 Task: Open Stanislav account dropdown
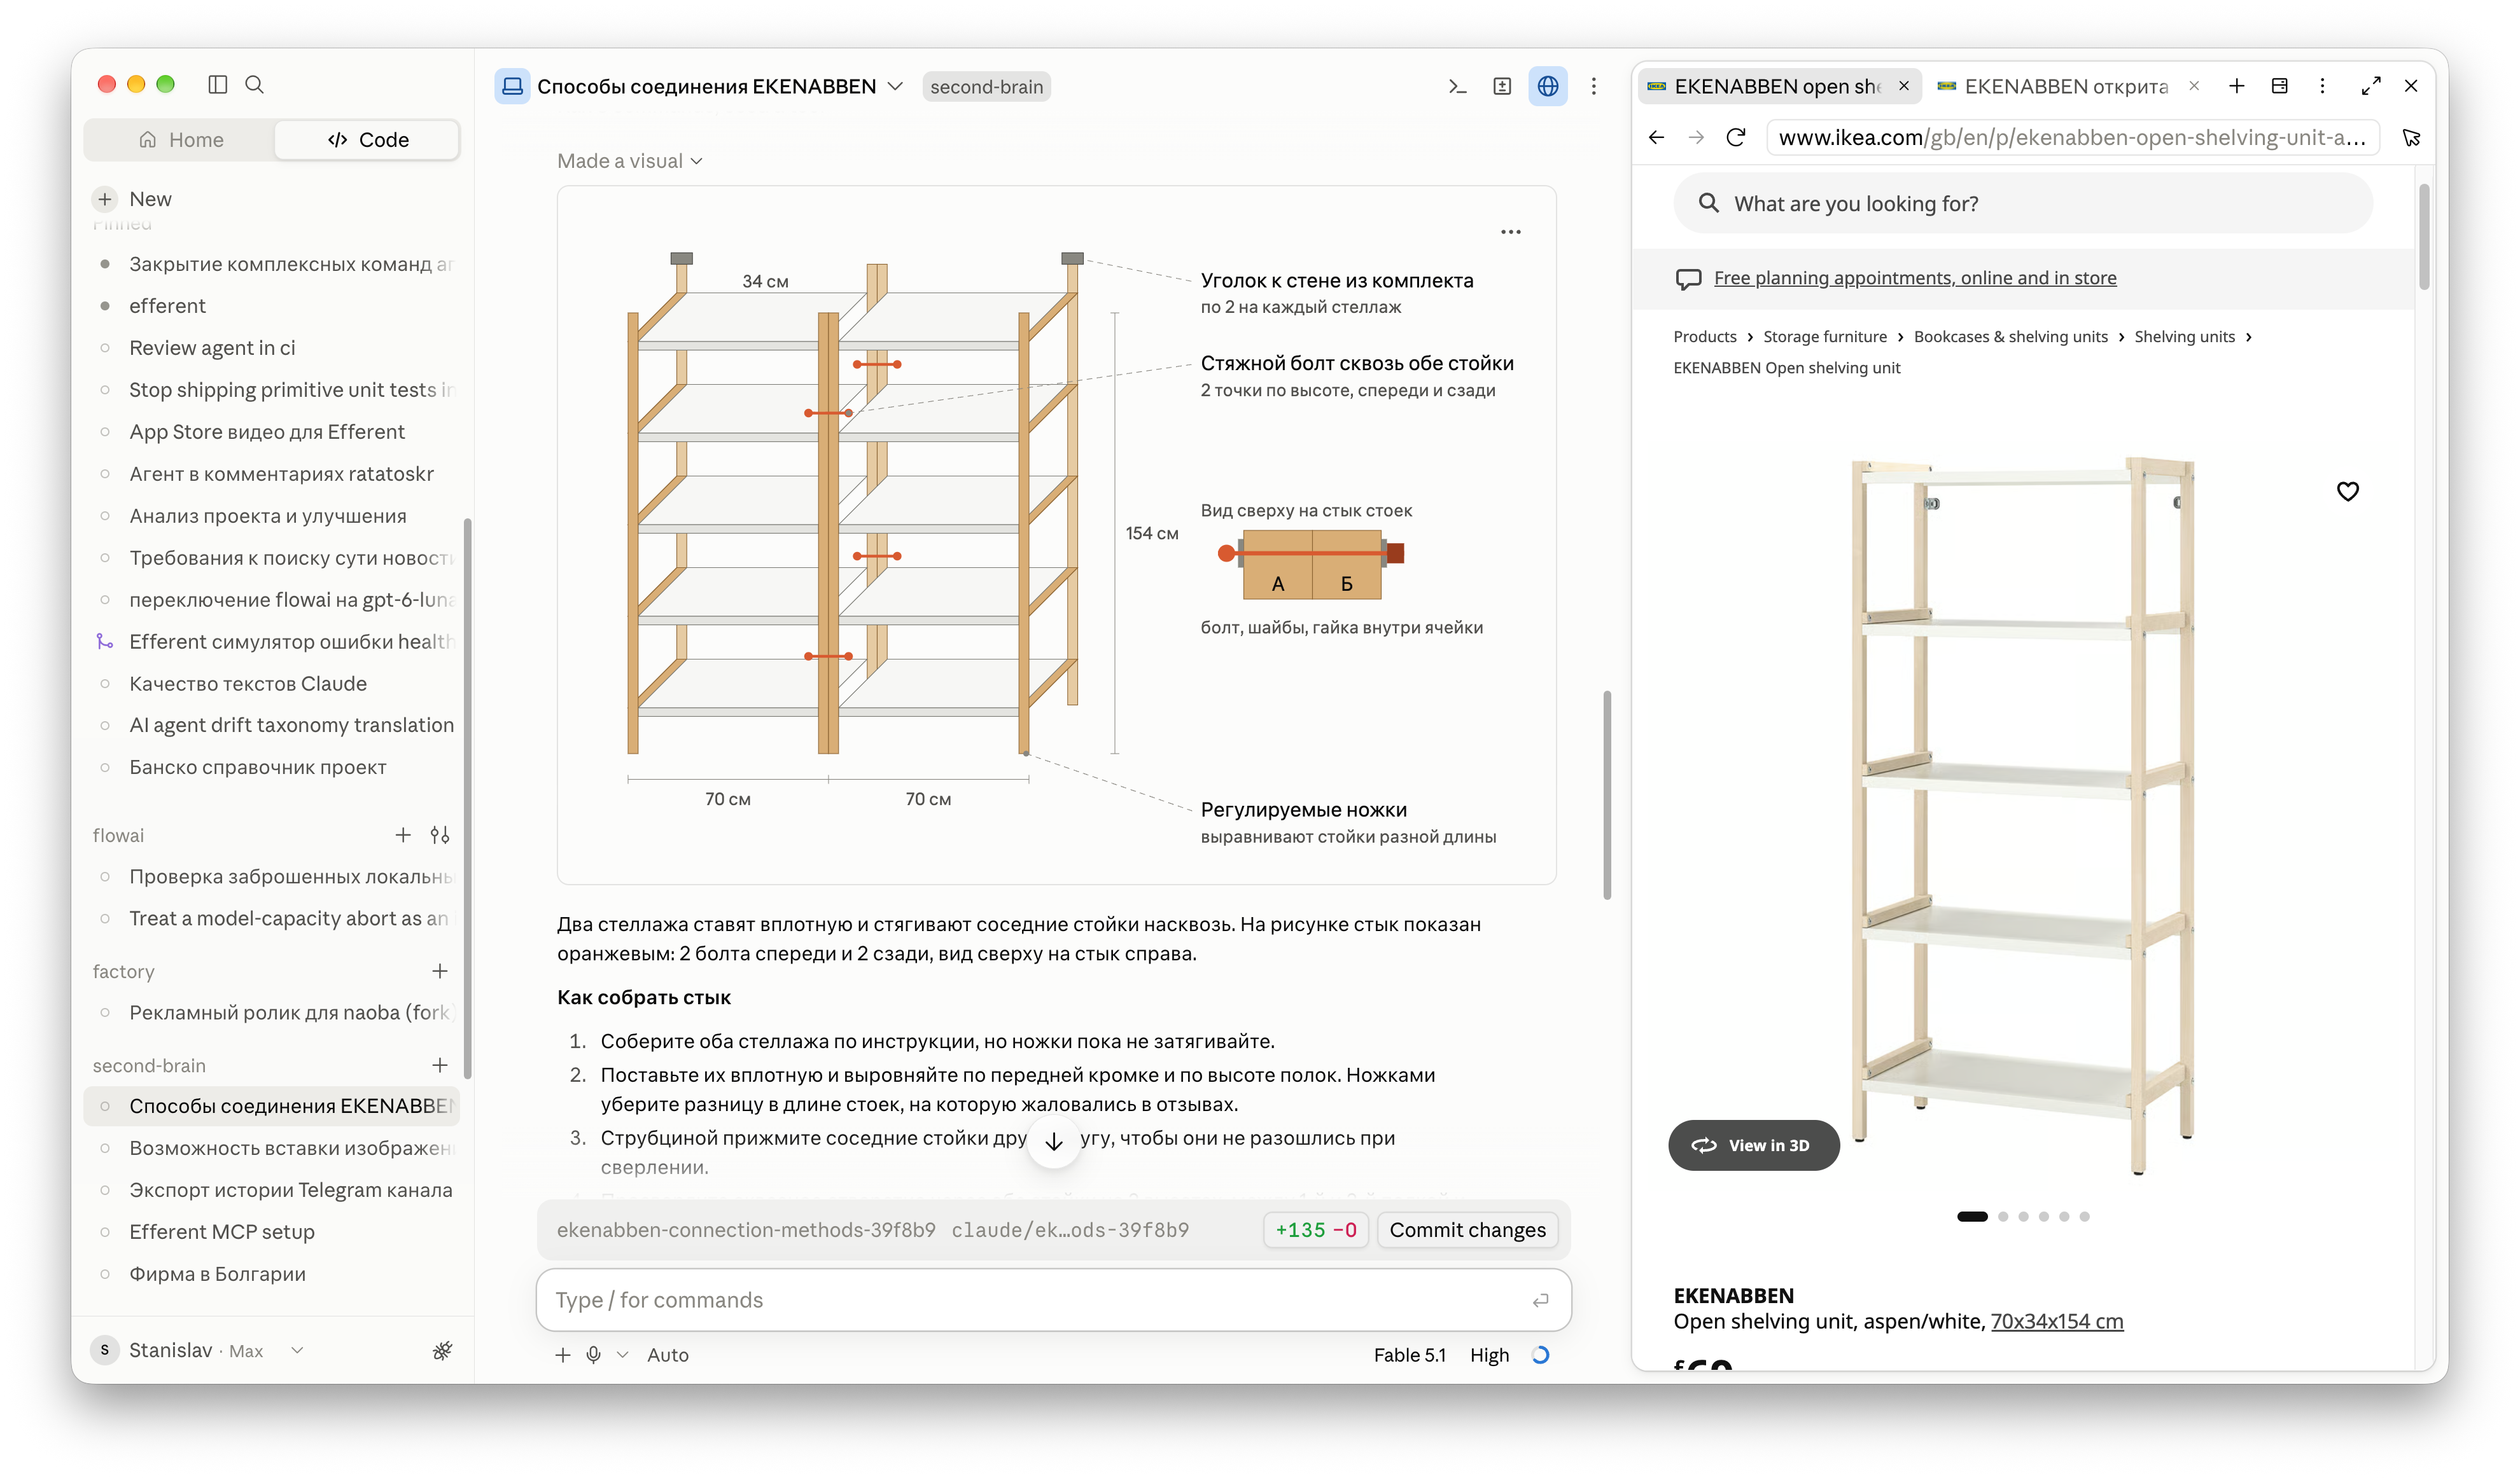[x=297, y=1351]
